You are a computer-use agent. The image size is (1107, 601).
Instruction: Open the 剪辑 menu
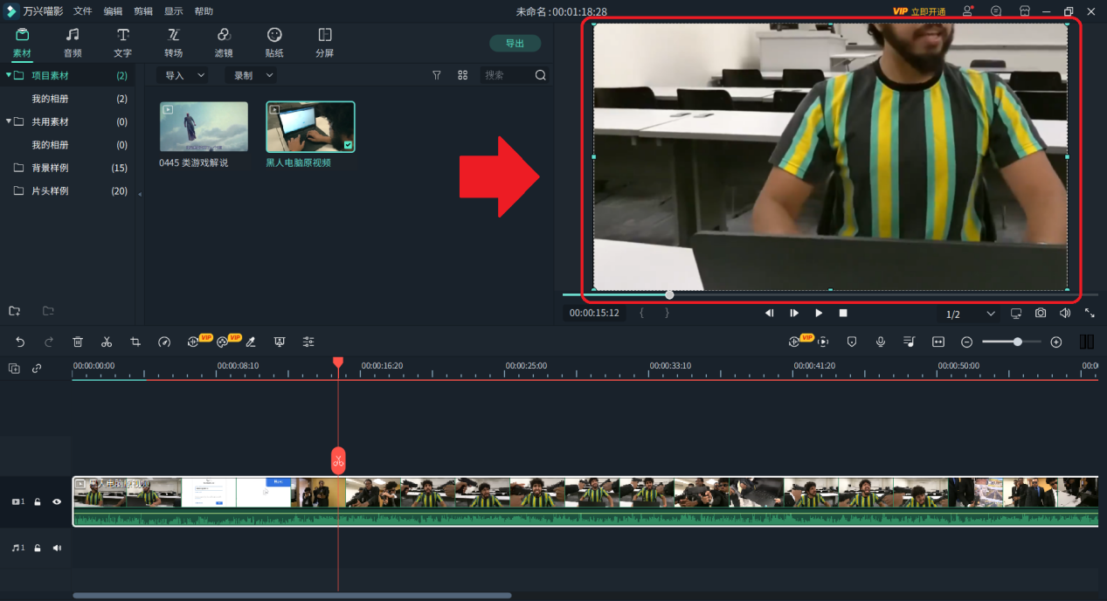[143, 11]
